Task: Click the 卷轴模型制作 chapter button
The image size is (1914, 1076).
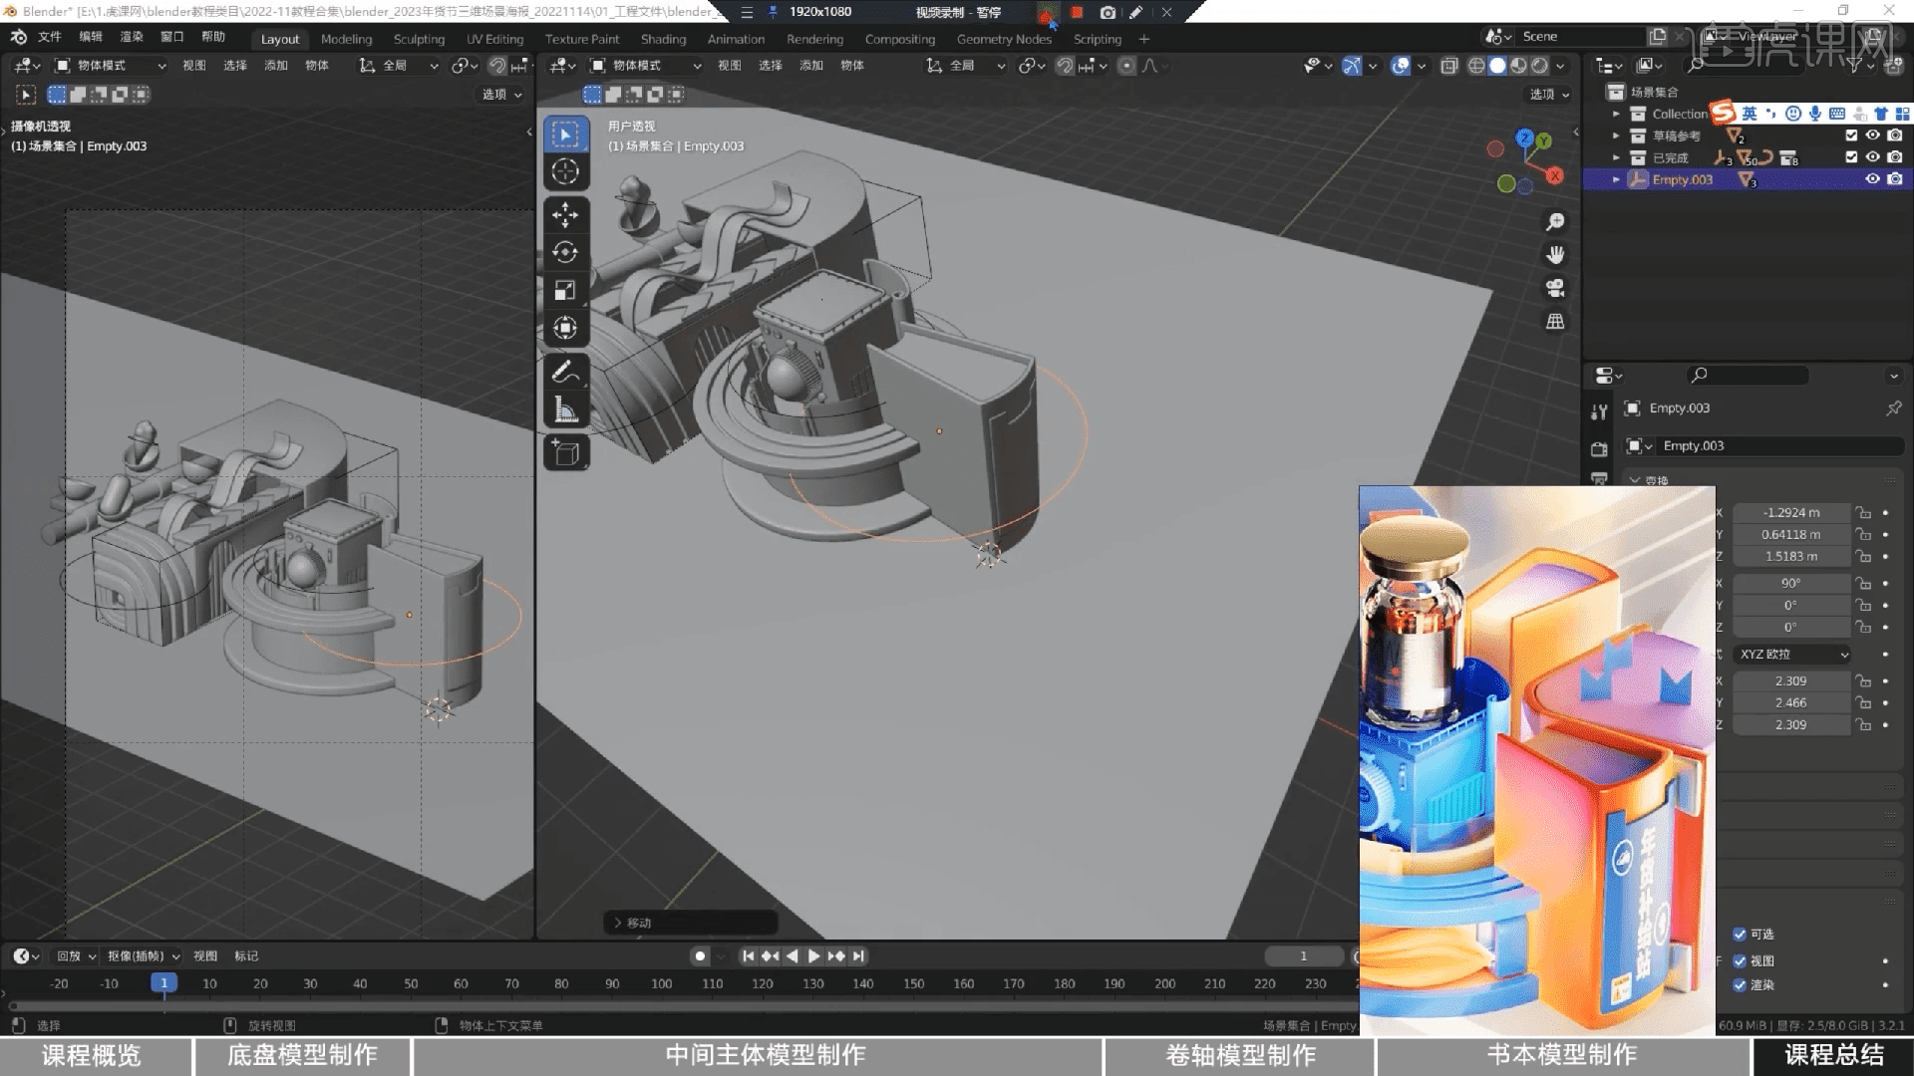Action: tap(1240, 1056)
